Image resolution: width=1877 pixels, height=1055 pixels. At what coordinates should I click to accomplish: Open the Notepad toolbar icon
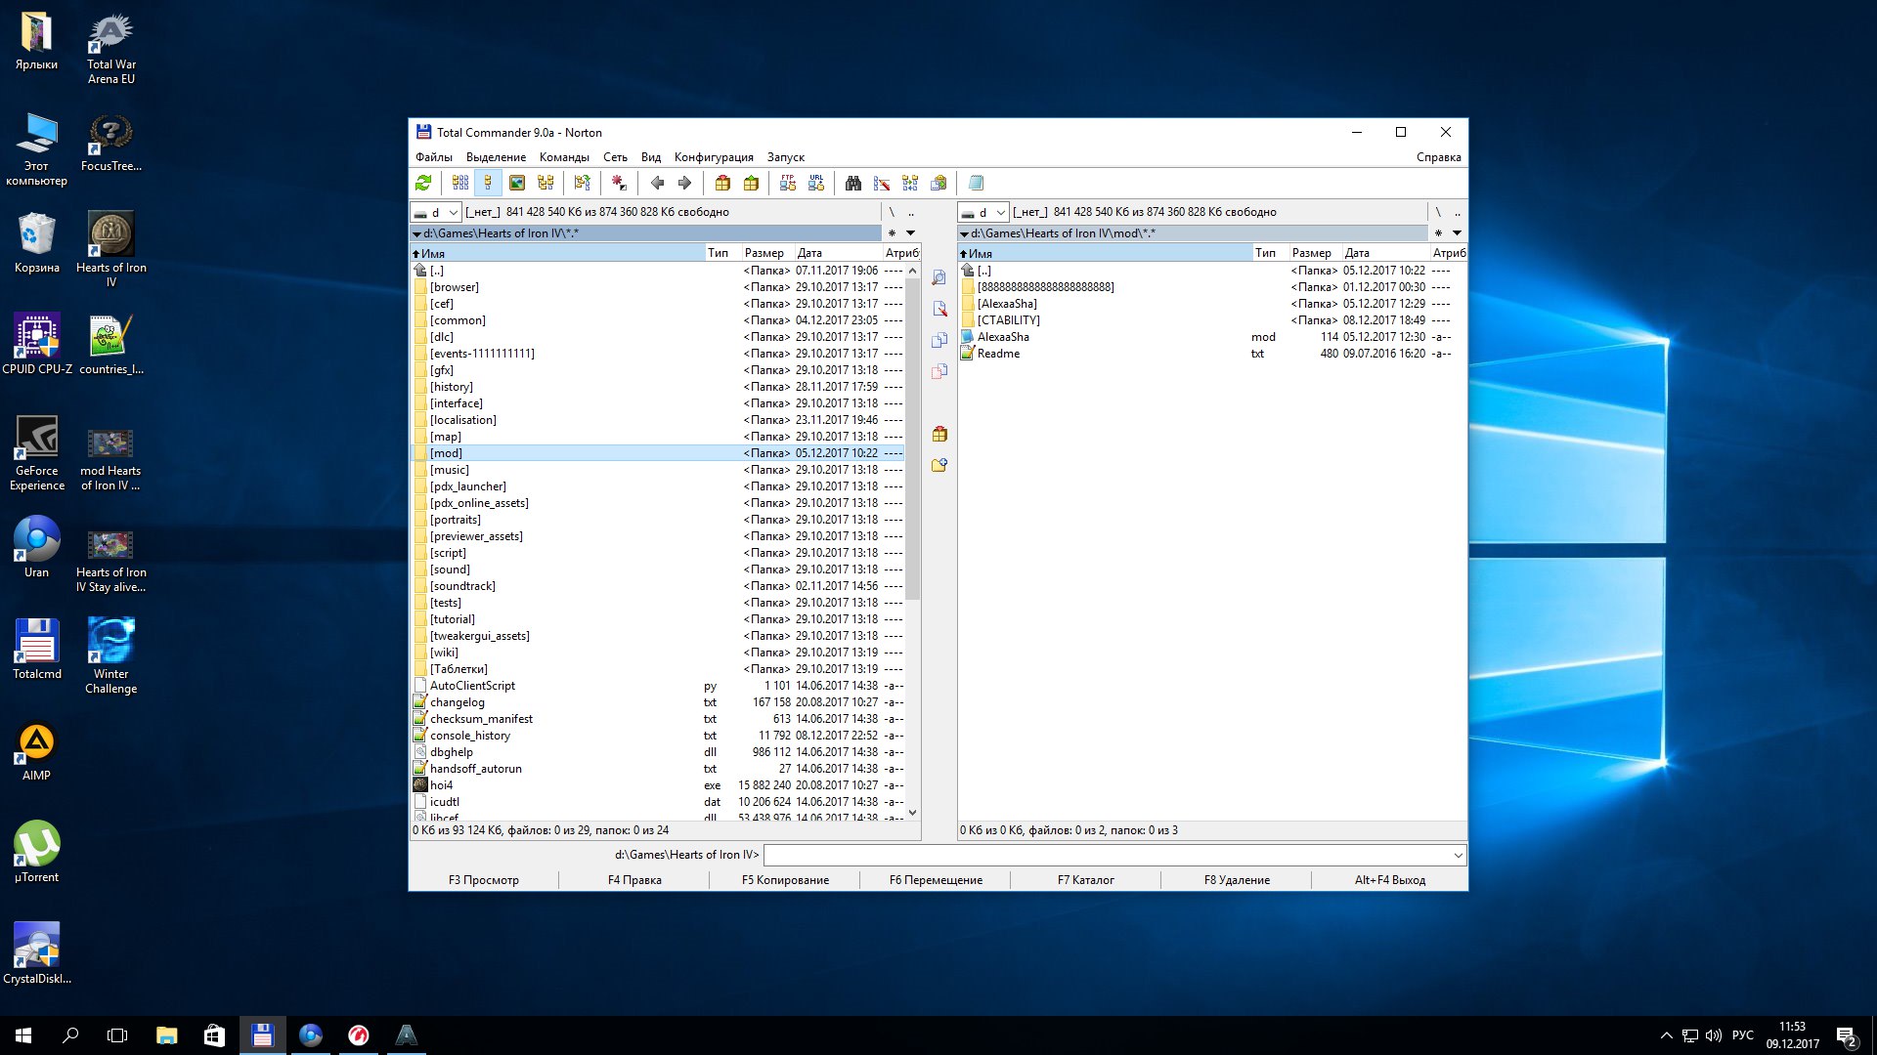point(976,183)
